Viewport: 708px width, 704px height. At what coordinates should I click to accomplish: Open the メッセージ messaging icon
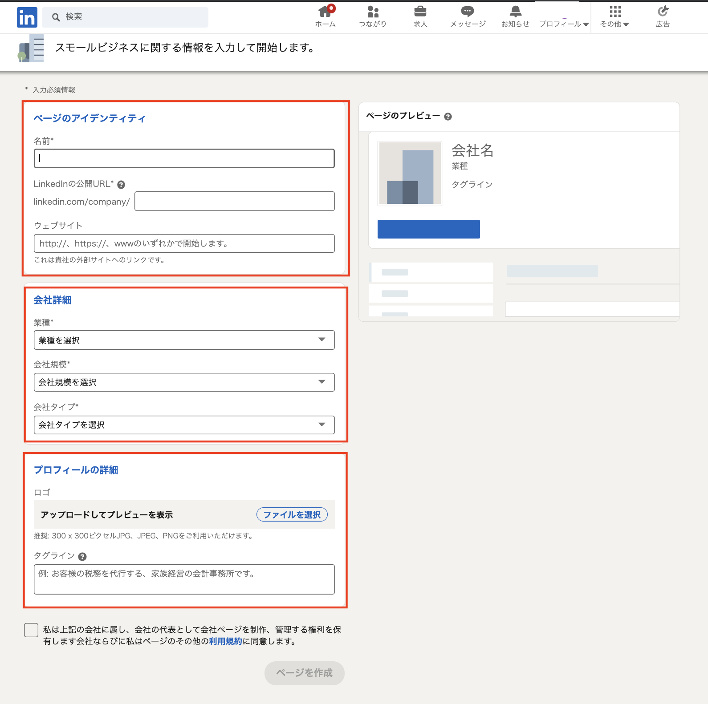pyautogui.click(x=467, y=12)
